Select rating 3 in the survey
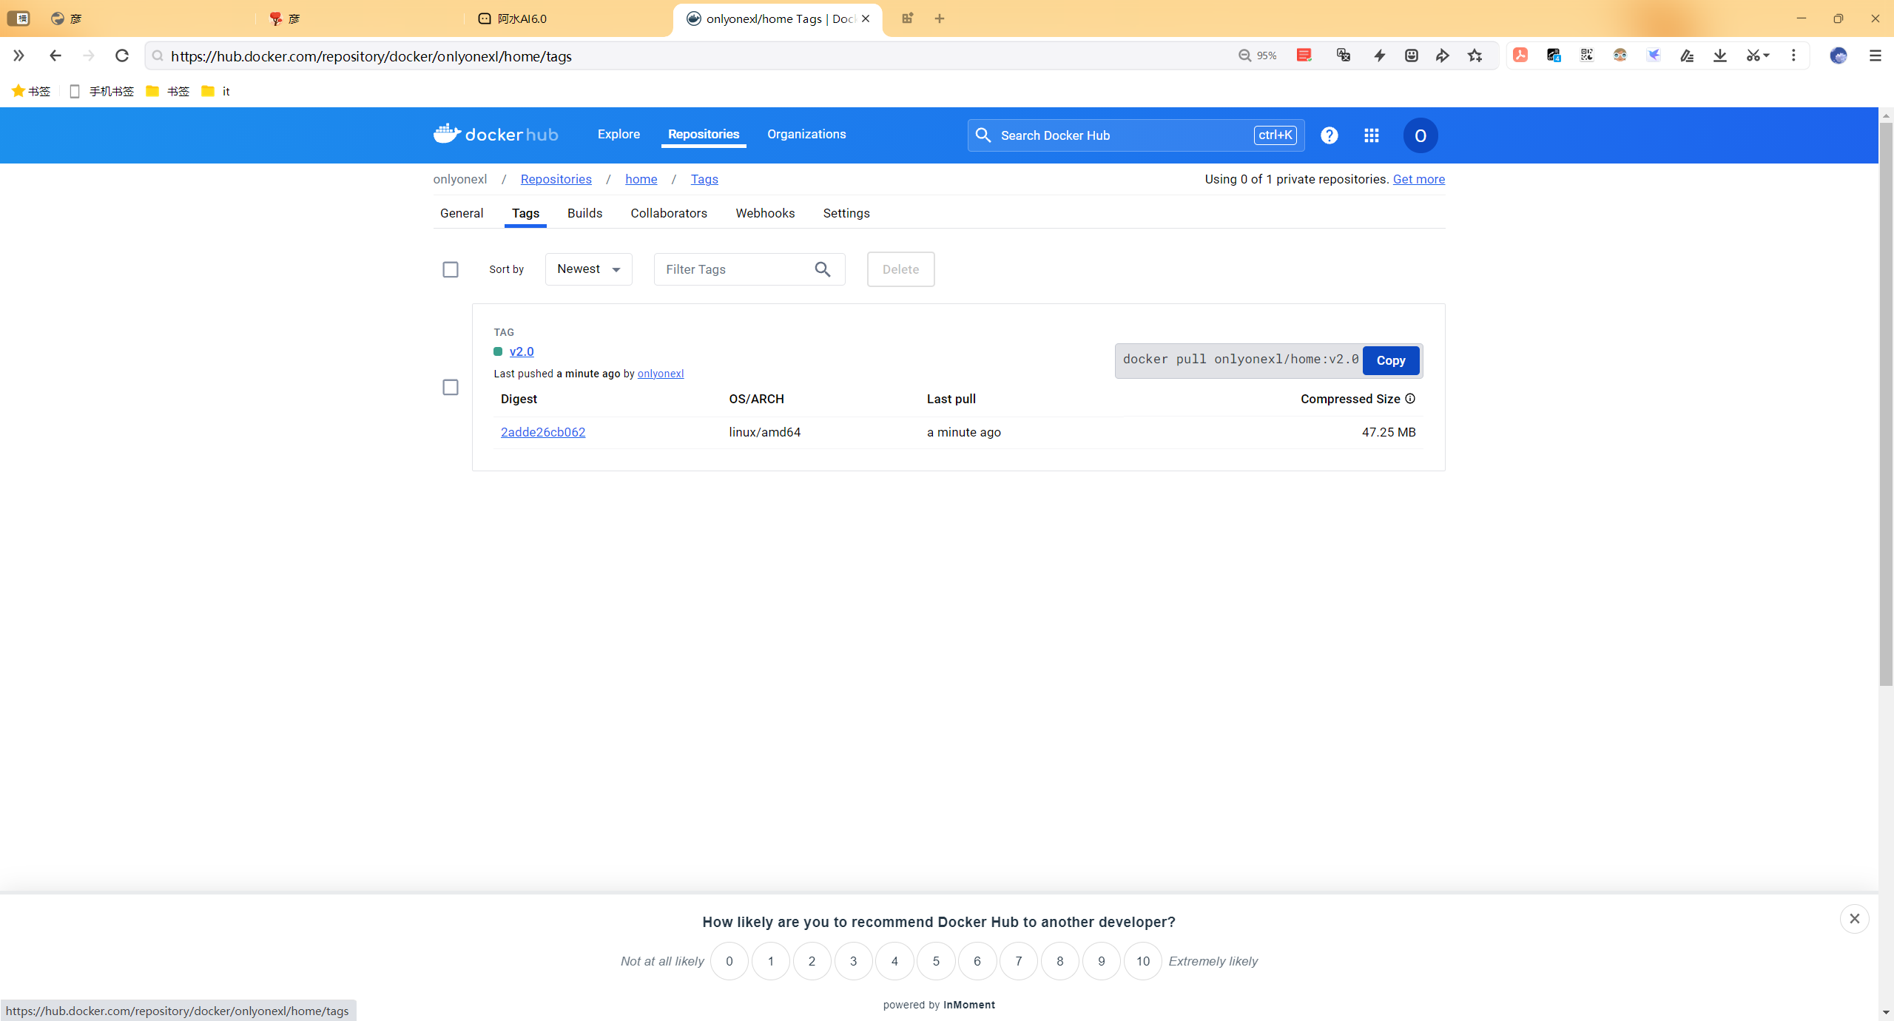This screenshot has height=1021, width=1894. (853, 961)
